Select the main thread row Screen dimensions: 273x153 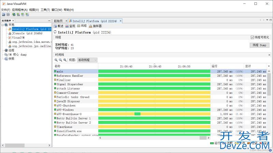(160, 72)
